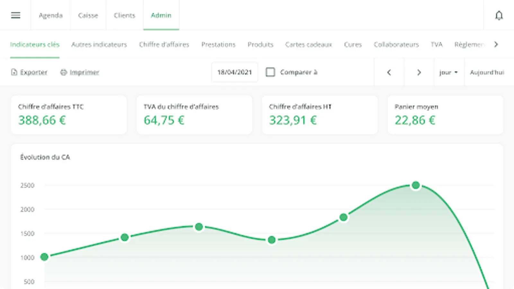This screenshot has width=514, height=289.
Task: Click the Panier moyen card
Action: 445,115
